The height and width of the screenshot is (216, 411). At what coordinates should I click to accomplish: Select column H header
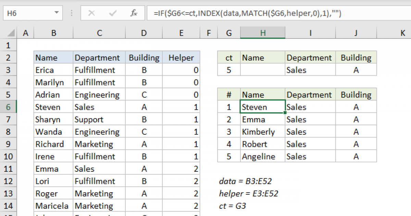click(263, 33)
